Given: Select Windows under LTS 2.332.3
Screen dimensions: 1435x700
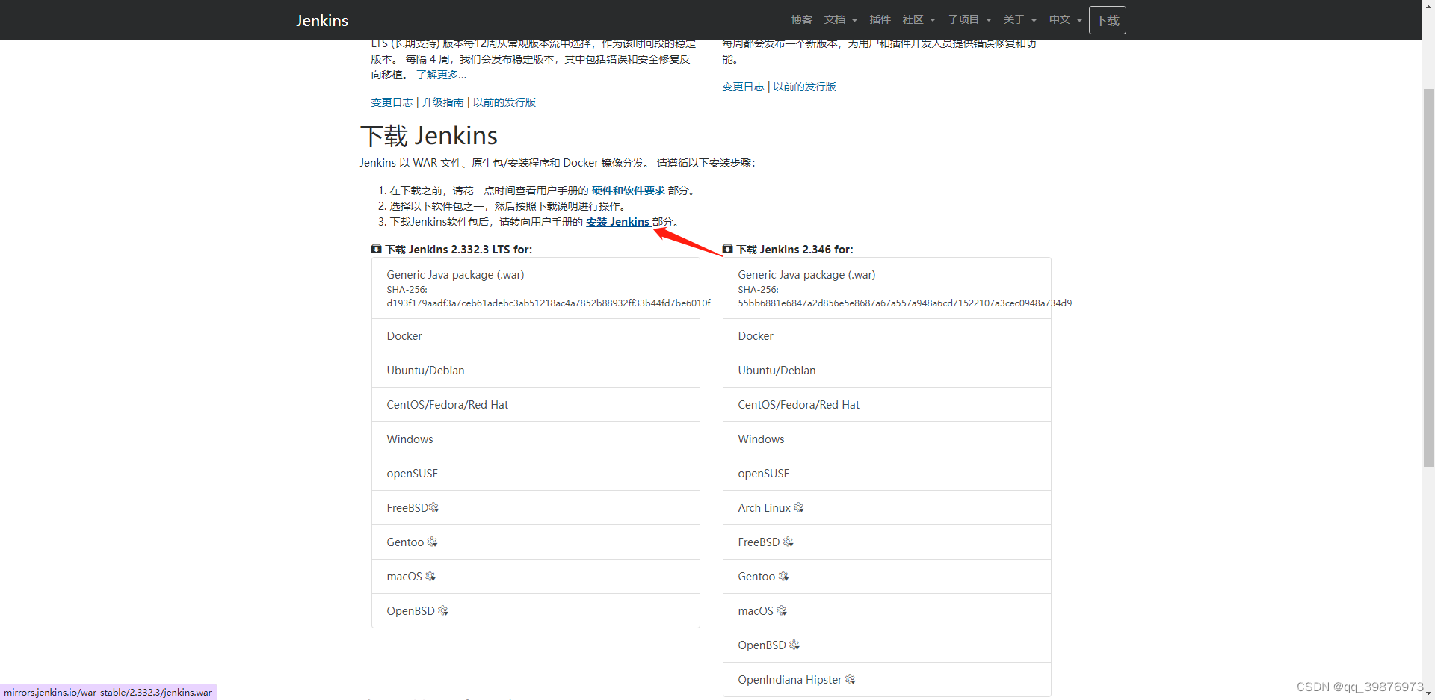Looking at the screenshot, I should 536,439.
